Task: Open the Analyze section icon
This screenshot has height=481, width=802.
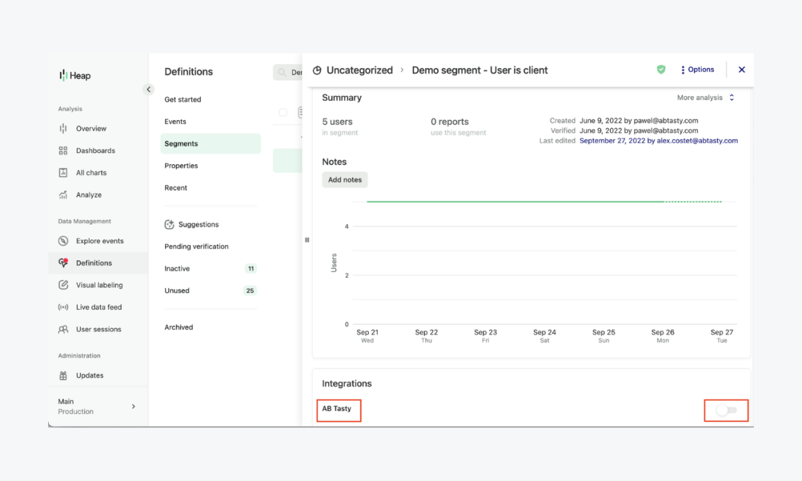Action: pyautogui.click(x=63, y=195)
